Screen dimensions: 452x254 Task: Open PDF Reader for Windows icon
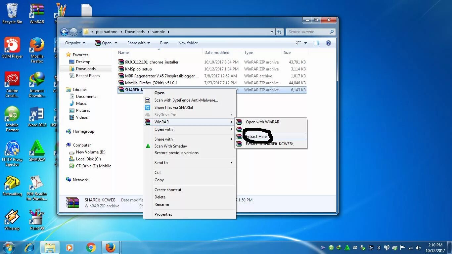click(37, 188)
